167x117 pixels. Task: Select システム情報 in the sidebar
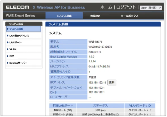click(x=23, y=29)
